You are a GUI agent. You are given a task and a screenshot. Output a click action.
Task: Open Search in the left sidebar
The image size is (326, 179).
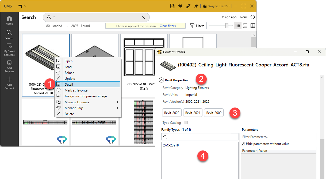[x=9, y=35]
